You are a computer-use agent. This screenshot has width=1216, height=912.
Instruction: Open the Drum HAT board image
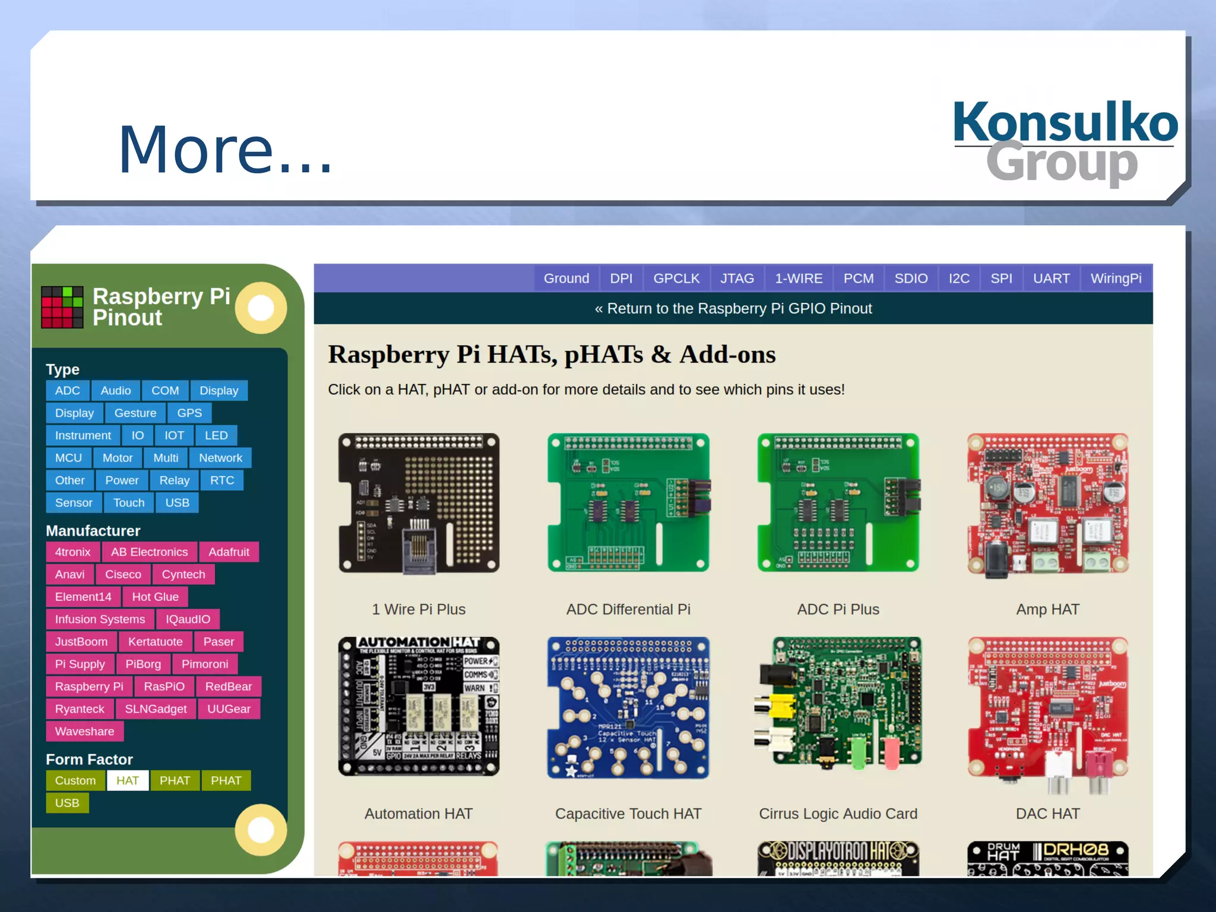[1047, 859]
